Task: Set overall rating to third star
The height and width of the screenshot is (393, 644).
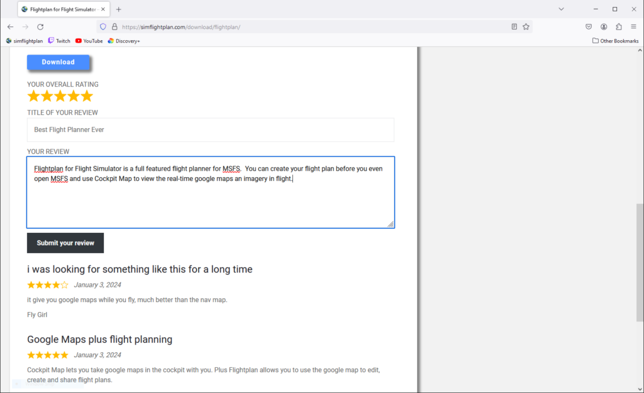Action: (60, 96)
